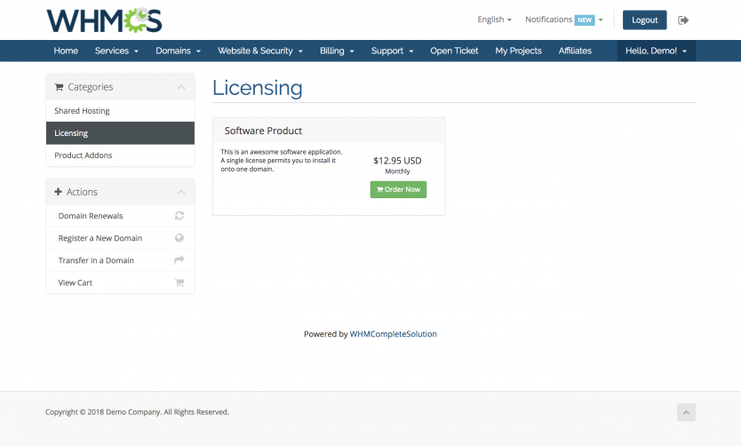The height and width of the screenshot is (446, 741).
Task: Open the Hello, Demo! account dropdown
Action: click(657, 51)
